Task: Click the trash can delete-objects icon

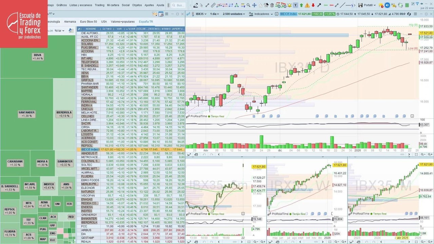Action: (x=272, y=5)
